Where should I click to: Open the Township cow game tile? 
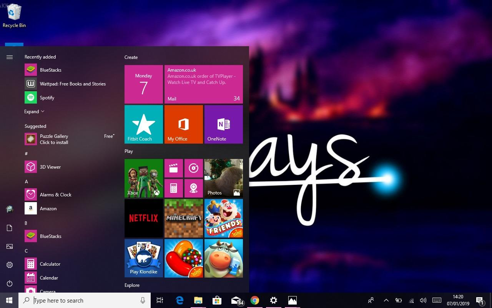tap(224, 258)
